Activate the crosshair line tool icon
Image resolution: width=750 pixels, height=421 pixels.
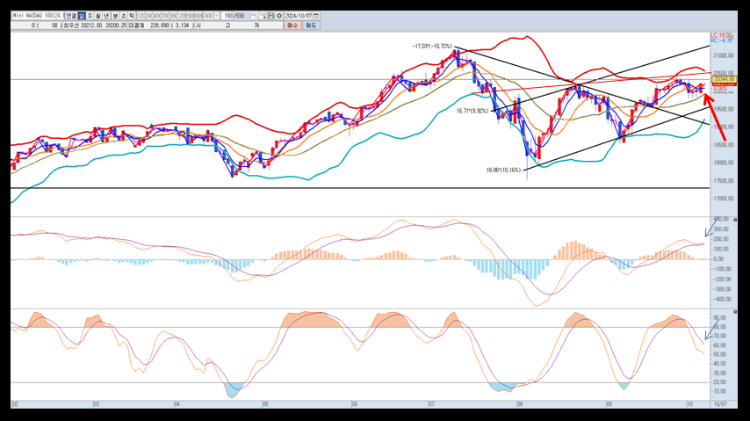click(263, 16)
